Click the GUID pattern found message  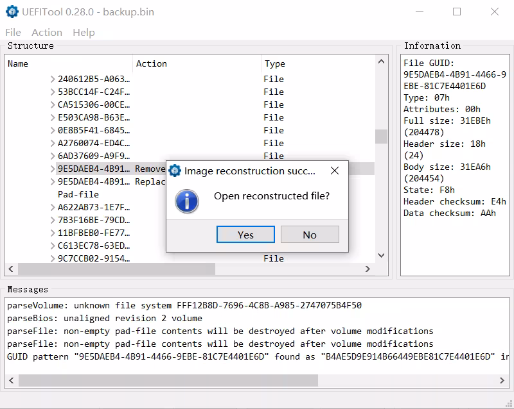[258, 356]
